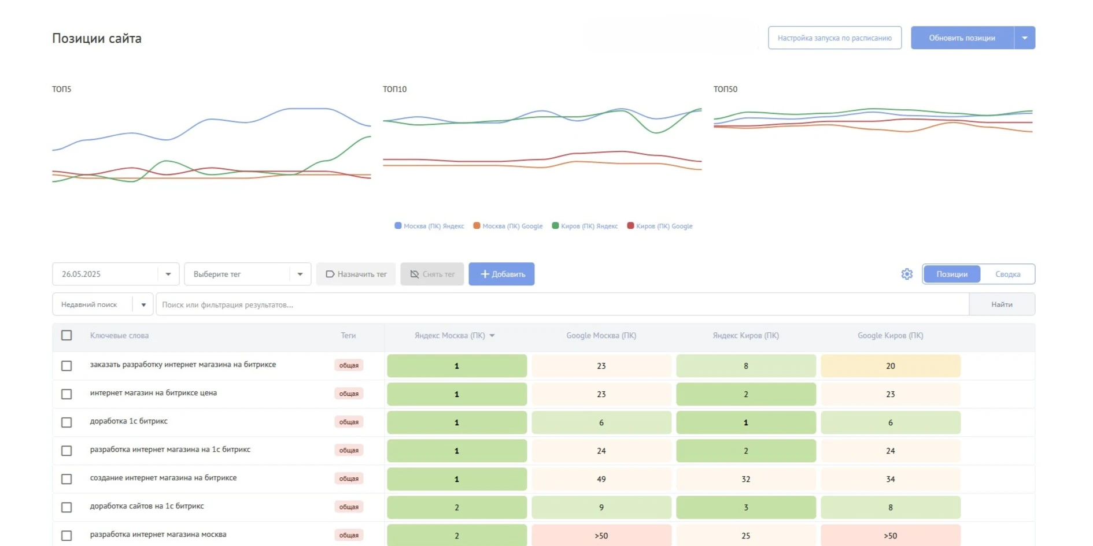Toggle Москва (ПК) Яндекс blue legend marker

(x=398, y=226)
